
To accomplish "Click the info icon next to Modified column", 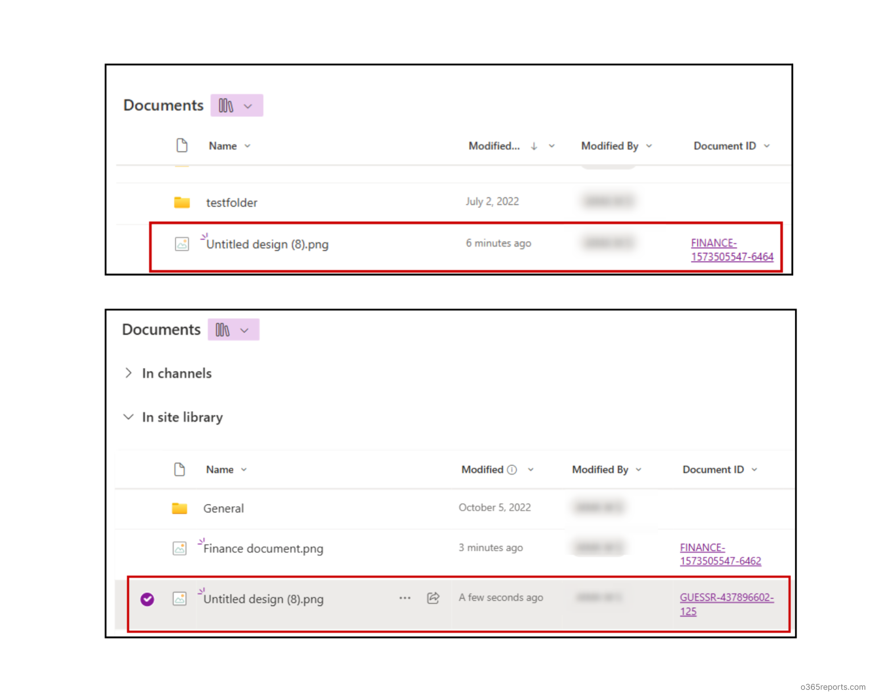I will click(512, 470).
